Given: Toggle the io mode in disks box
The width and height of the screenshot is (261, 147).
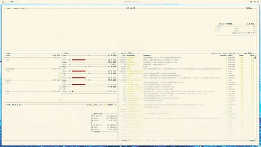Looking at the screenshot, I should (x=114, y=53).
